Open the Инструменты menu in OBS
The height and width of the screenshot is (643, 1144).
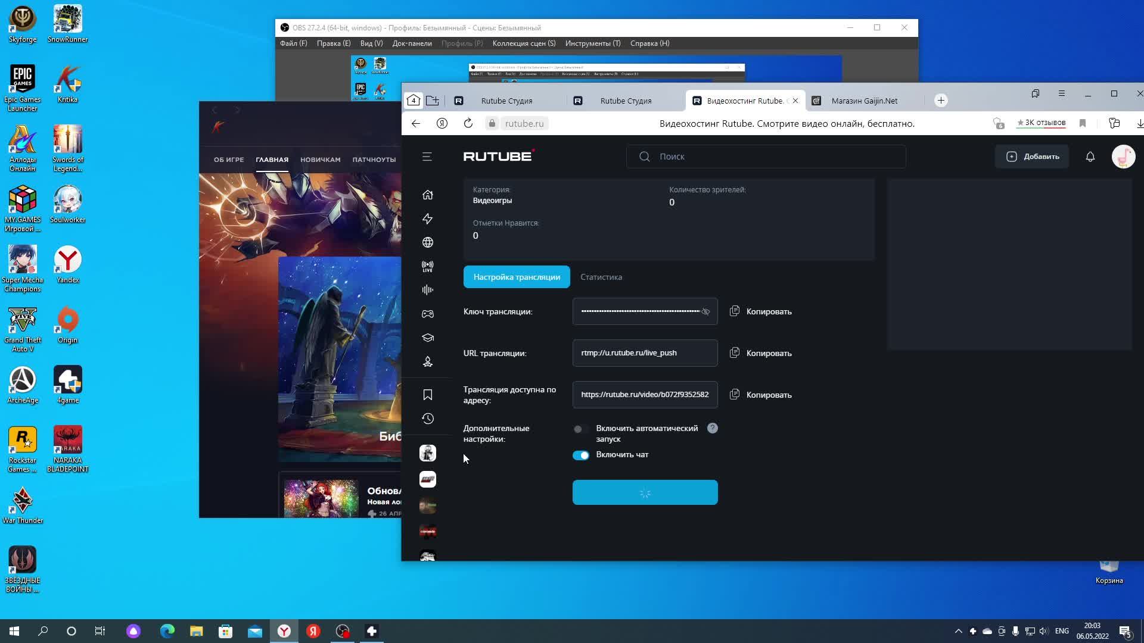click(x=592, y=43)
